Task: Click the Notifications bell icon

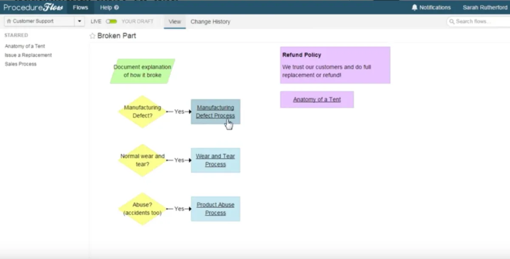Action: coord(415,7)
